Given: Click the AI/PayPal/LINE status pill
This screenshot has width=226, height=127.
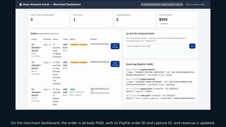Looking at the screenshot, I should [162, 4].
